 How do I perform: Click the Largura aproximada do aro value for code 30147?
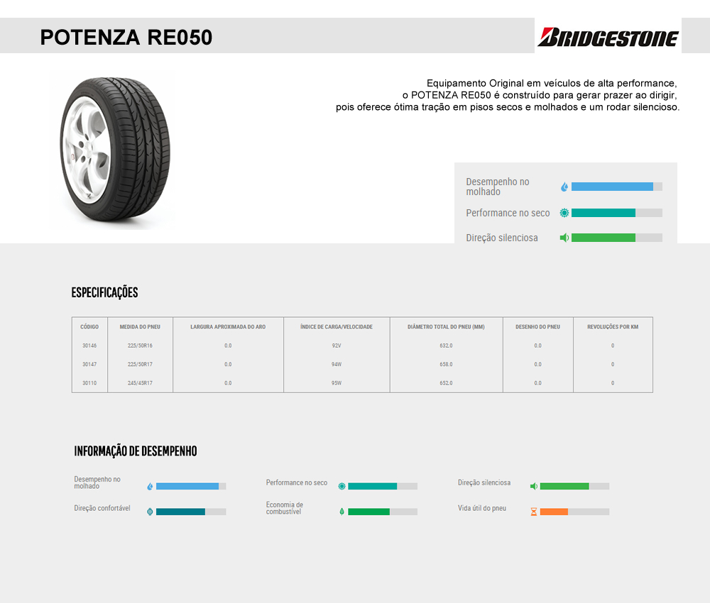pos(228,364)
